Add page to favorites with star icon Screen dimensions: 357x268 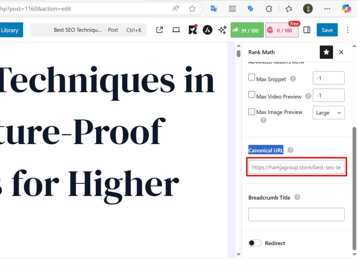tap(192, 9)
